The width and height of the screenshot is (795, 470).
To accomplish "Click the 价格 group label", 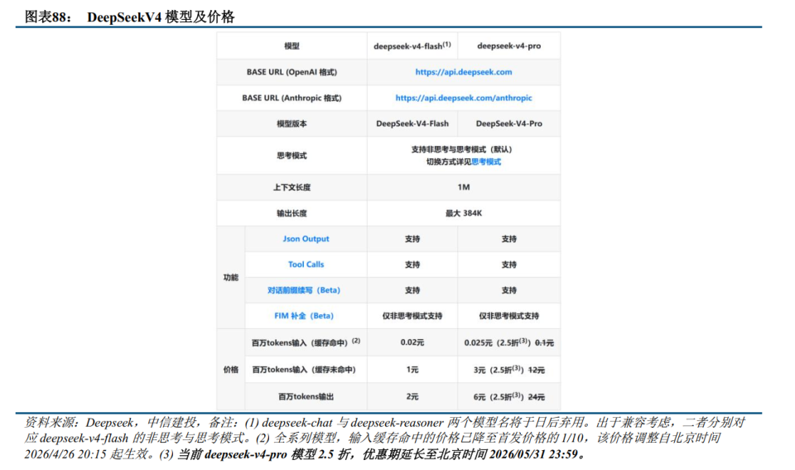I will (x=231, y=370).
